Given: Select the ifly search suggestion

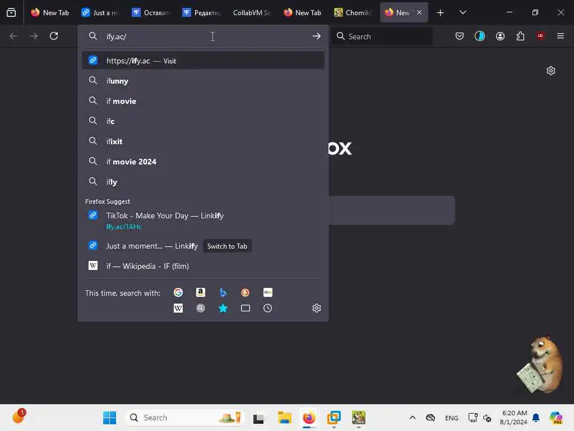Looking at the screenshot, I should [x=203, y=182].
